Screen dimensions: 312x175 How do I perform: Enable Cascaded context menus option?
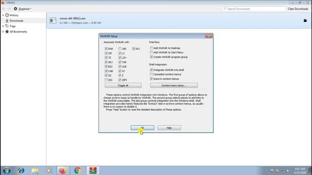152,74
